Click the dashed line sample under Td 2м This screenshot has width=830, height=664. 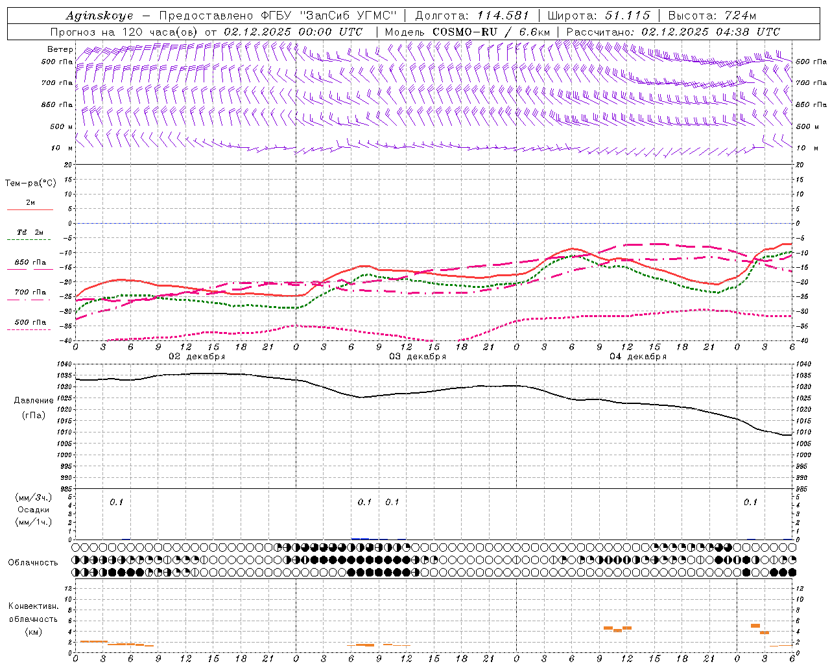30,240
